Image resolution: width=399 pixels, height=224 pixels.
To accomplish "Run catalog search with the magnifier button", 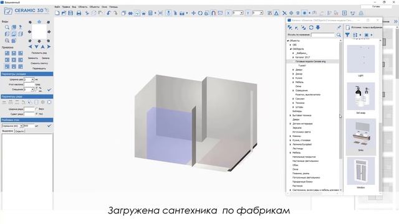I will (x=339, y=35).
